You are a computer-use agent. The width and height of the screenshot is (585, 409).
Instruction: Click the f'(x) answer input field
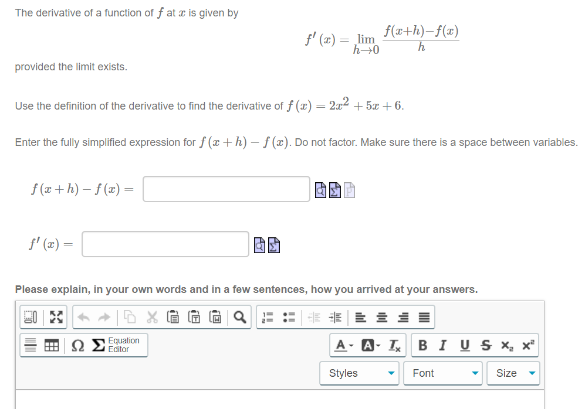[x=164, y=244]
